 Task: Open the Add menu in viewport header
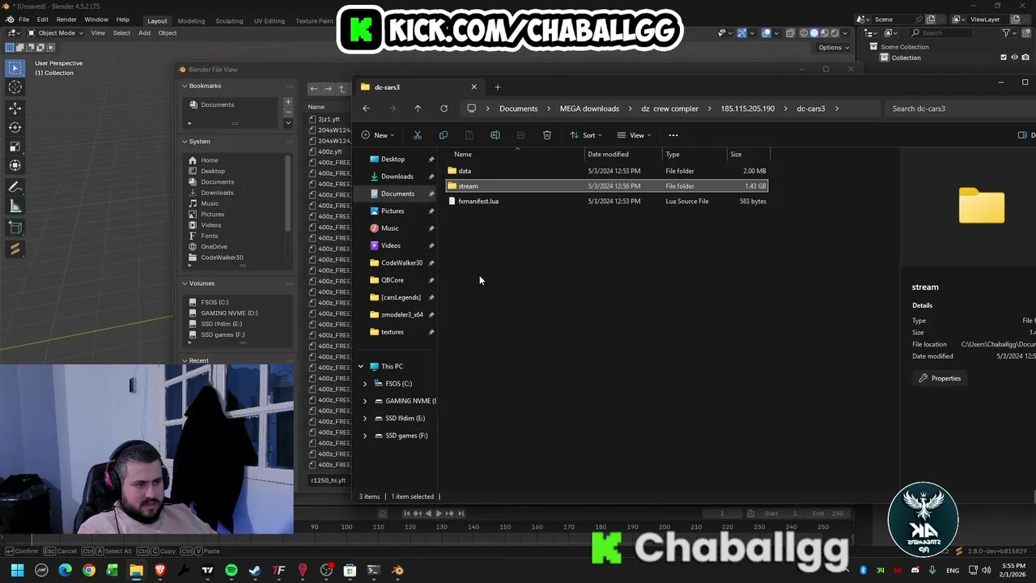point(144,33)
